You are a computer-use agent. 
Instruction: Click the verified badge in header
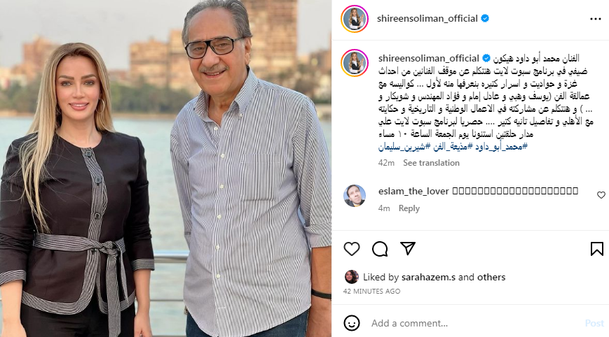click(x=485, y=18)
